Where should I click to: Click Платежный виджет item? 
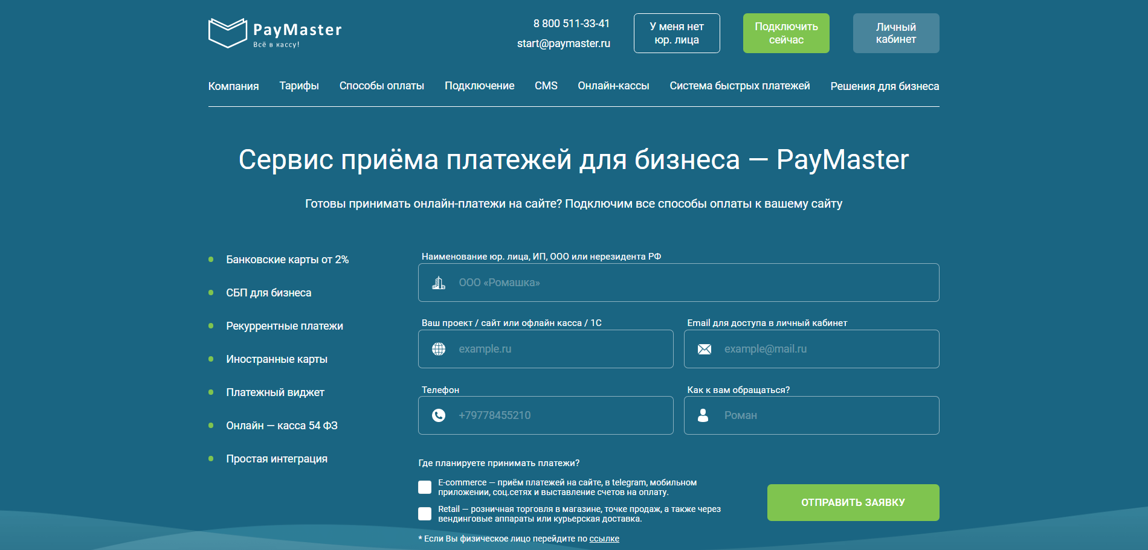[276, 392]
